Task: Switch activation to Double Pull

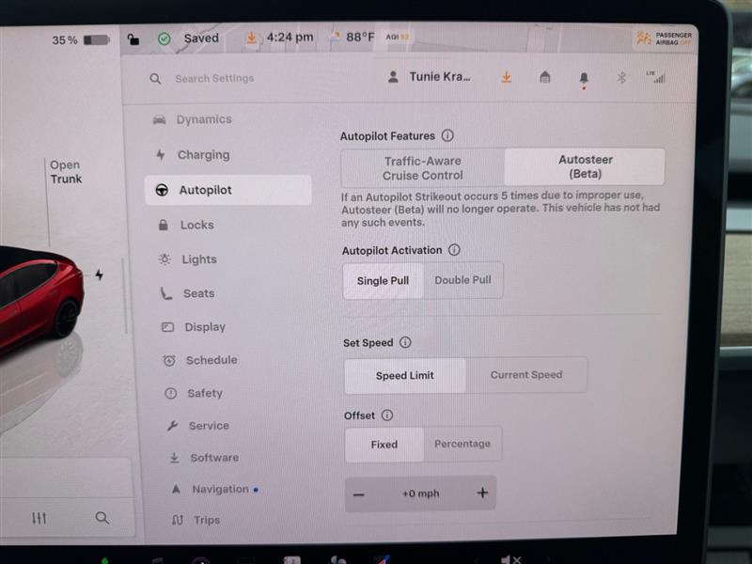Action: [x=462, y=280]
